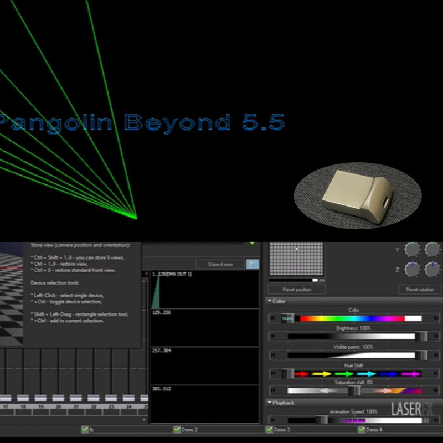Click the blue icon beside Show it now
The height and width of the screenshot is (443, 443).
pos(252,264)
